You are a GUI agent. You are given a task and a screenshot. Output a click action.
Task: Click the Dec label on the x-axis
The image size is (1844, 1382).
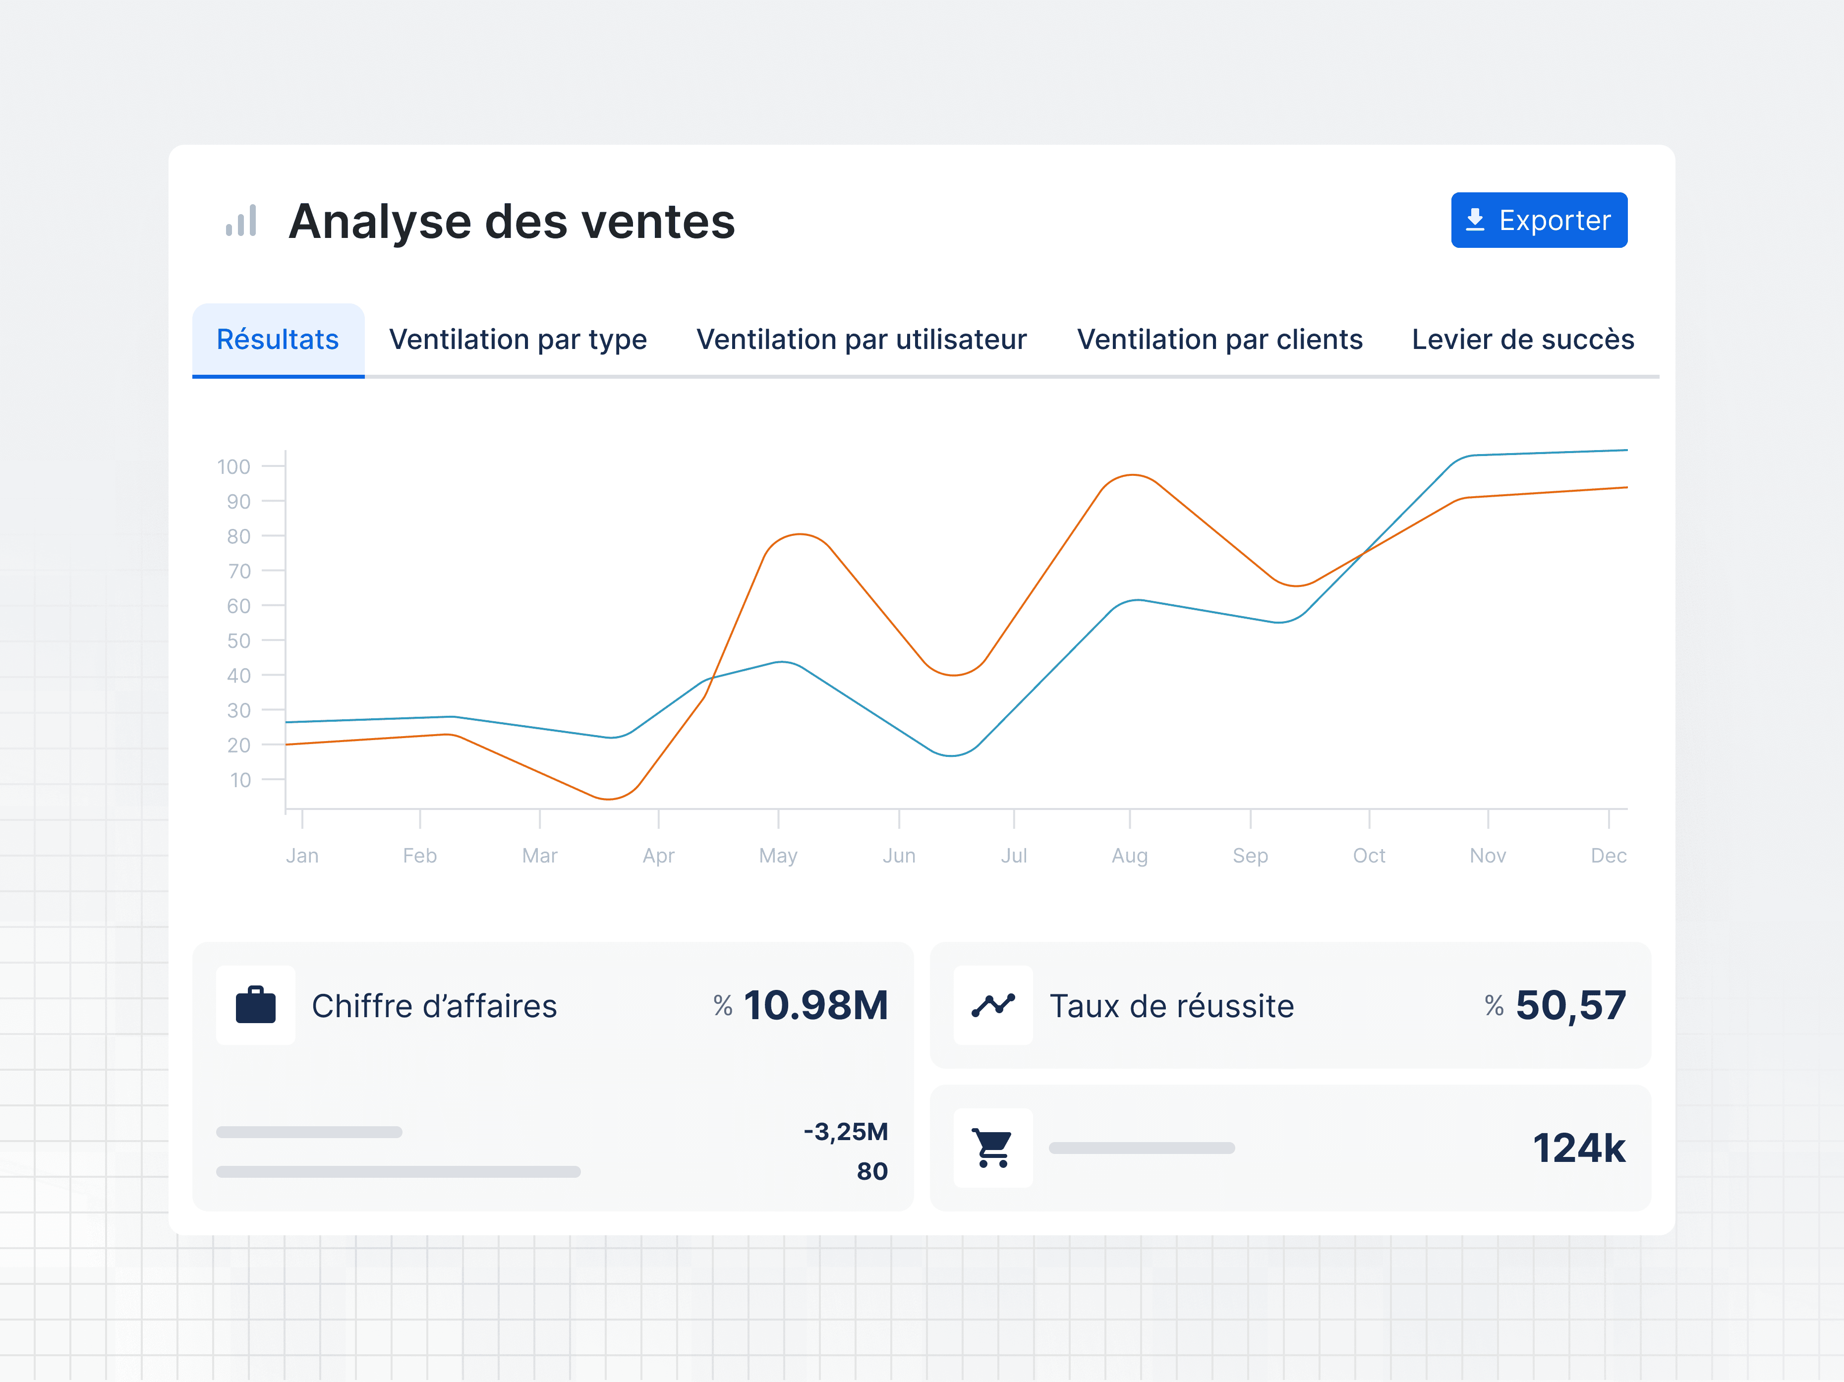(1609, 855)
